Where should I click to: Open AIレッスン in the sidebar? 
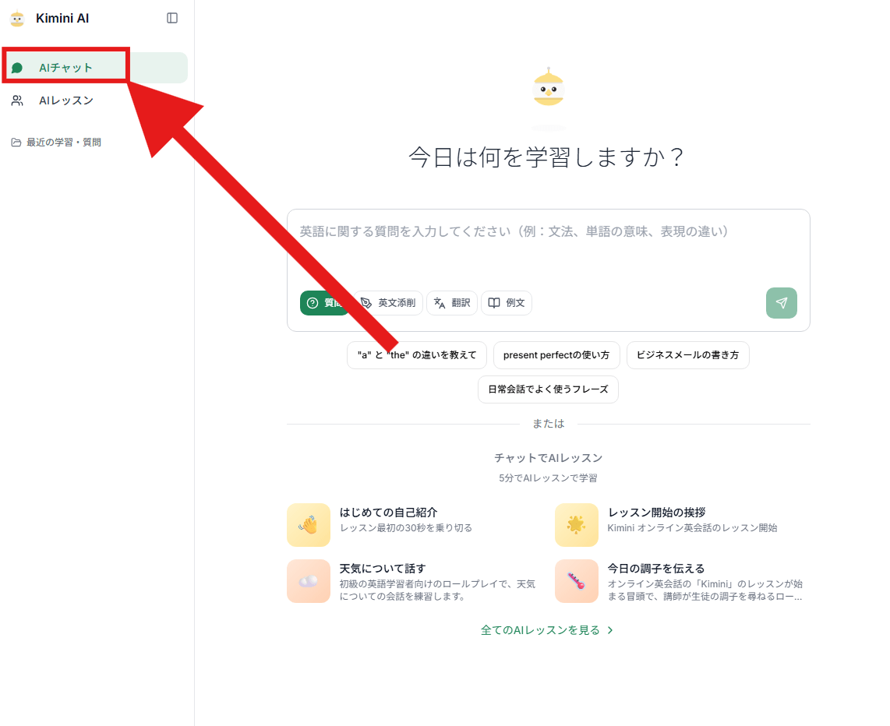(66, 100)
